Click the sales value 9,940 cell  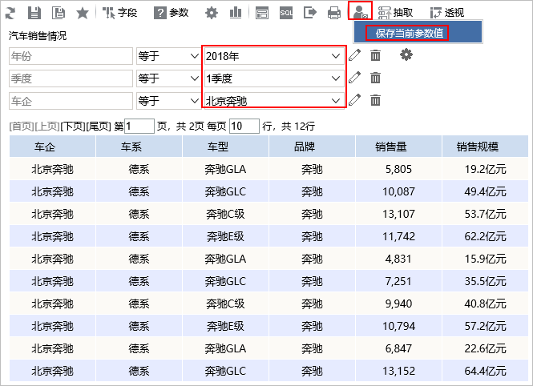(x=398, y=304)
